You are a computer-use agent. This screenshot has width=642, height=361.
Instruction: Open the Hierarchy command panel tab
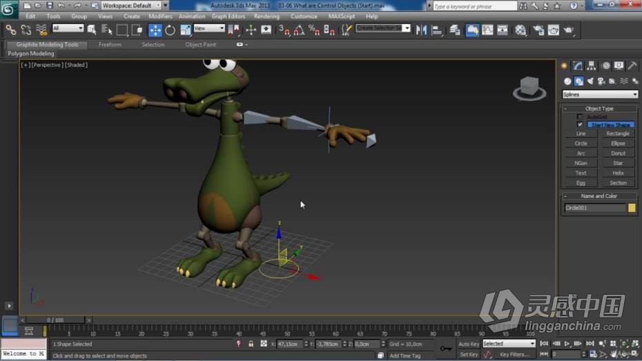(x=591, y=66)
